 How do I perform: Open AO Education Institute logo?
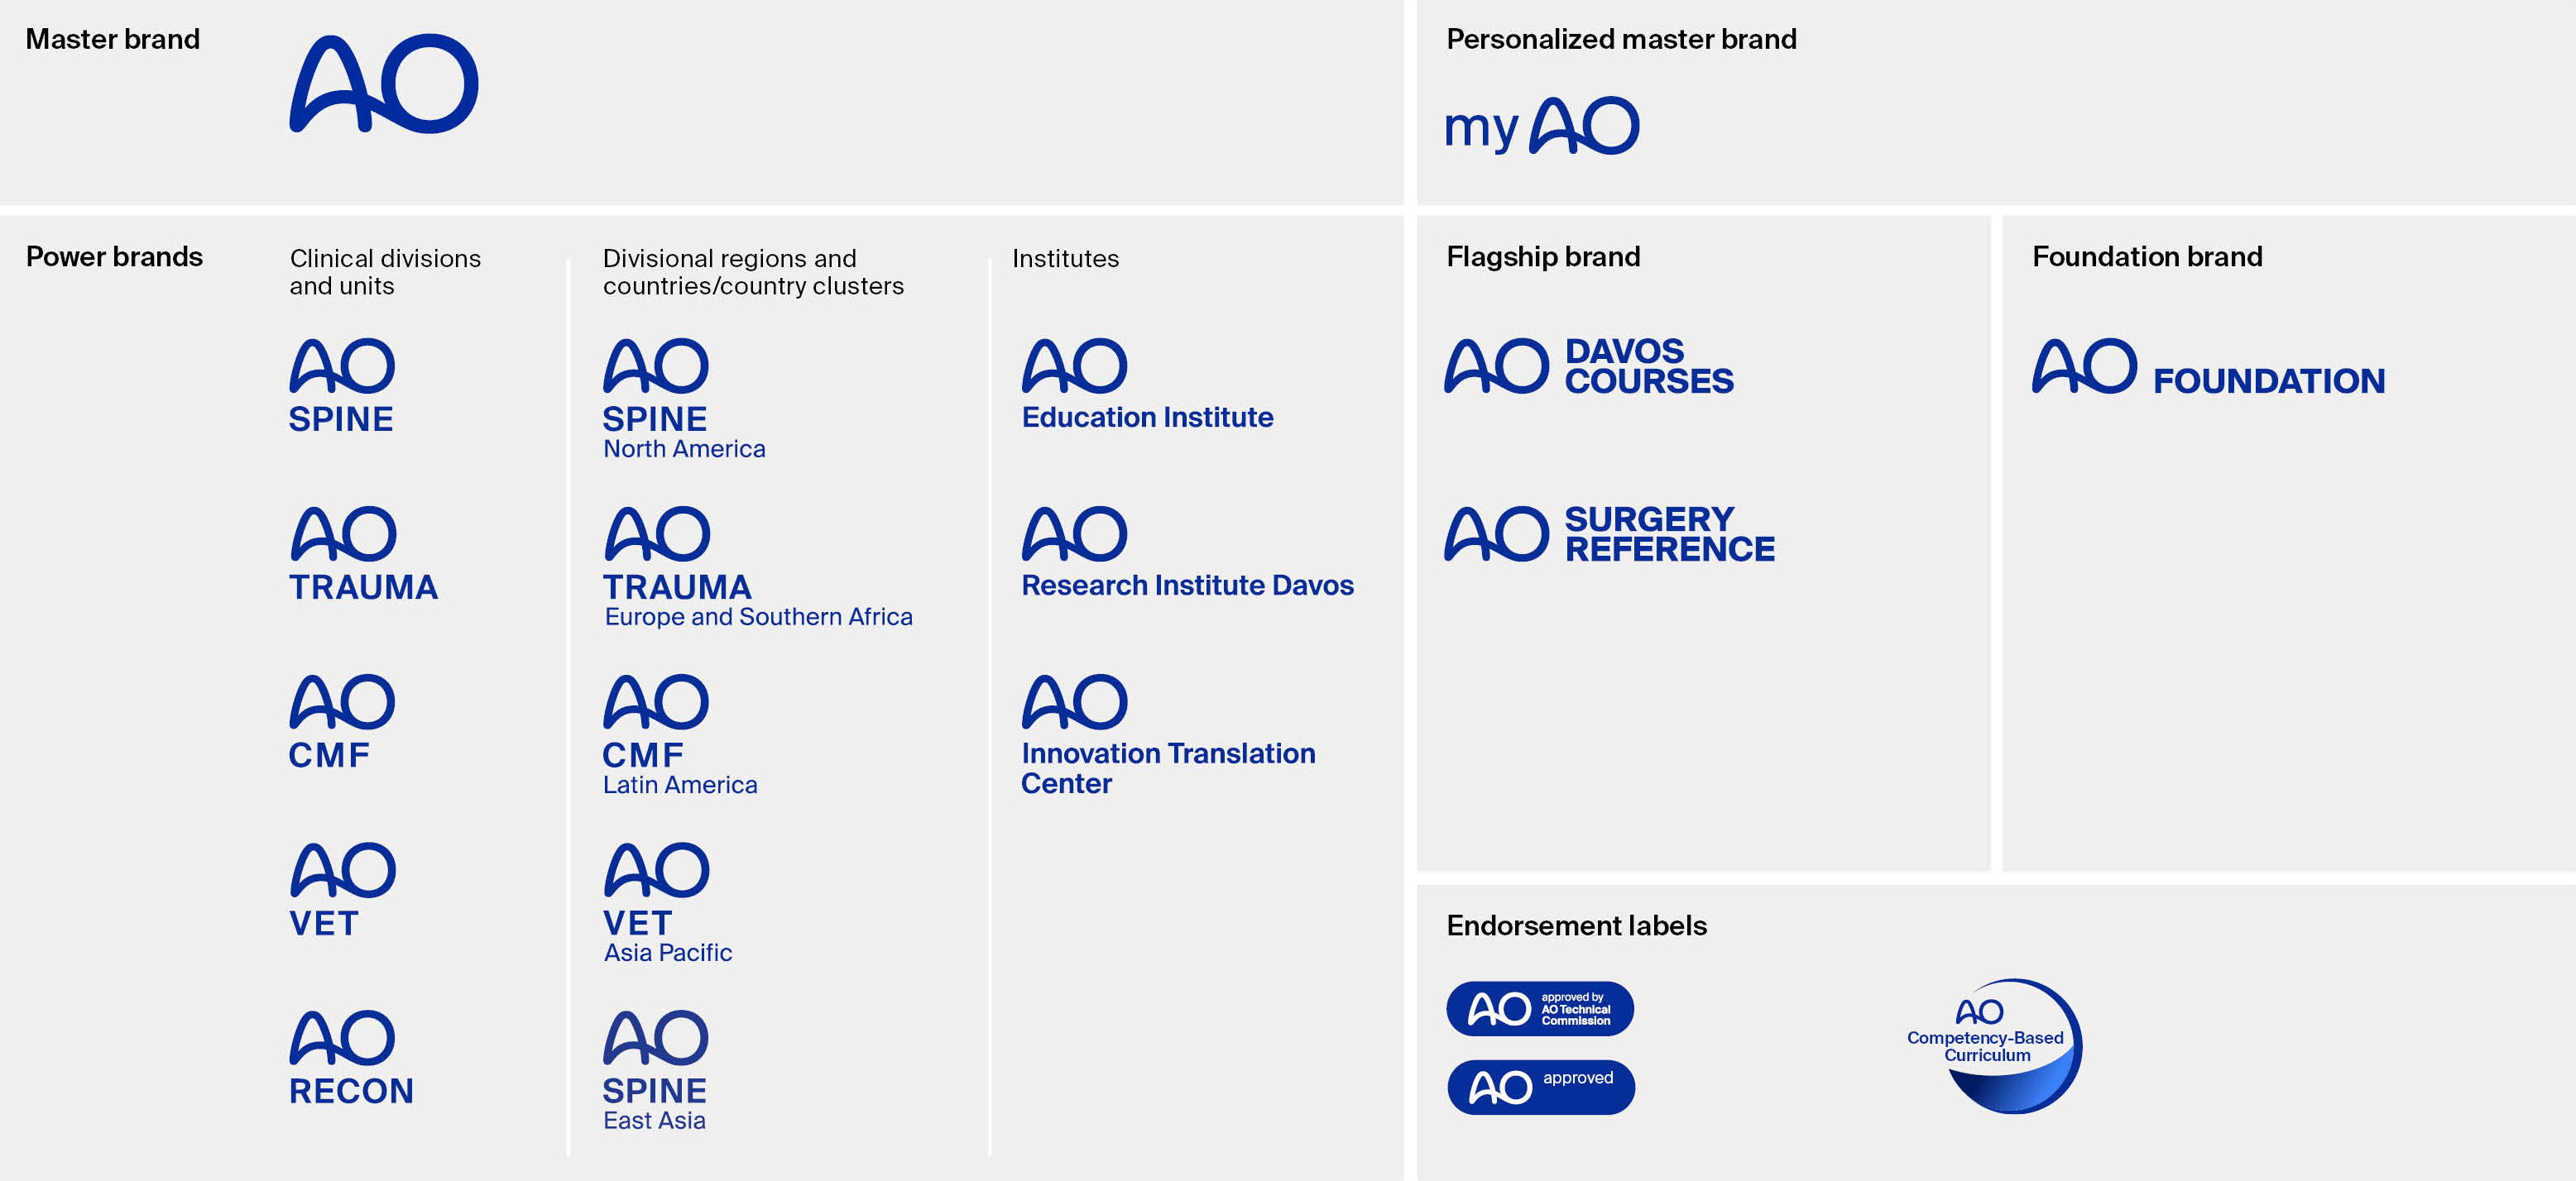click(1147, 385)
